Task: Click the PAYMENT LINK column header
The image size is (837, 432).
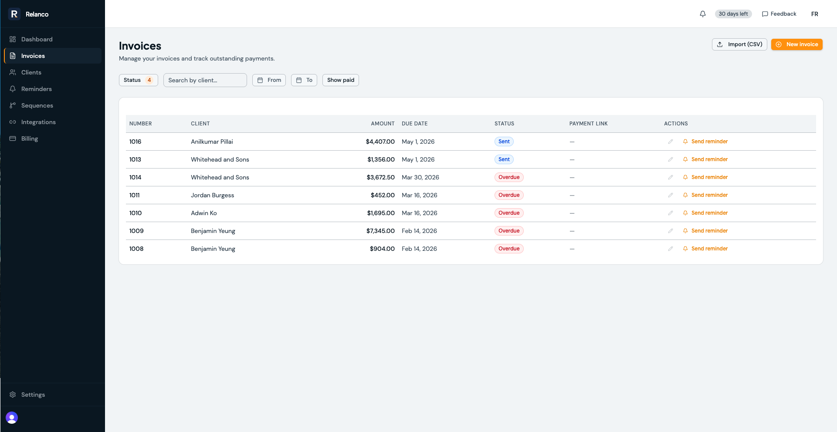Action: [x=588, y=124]
